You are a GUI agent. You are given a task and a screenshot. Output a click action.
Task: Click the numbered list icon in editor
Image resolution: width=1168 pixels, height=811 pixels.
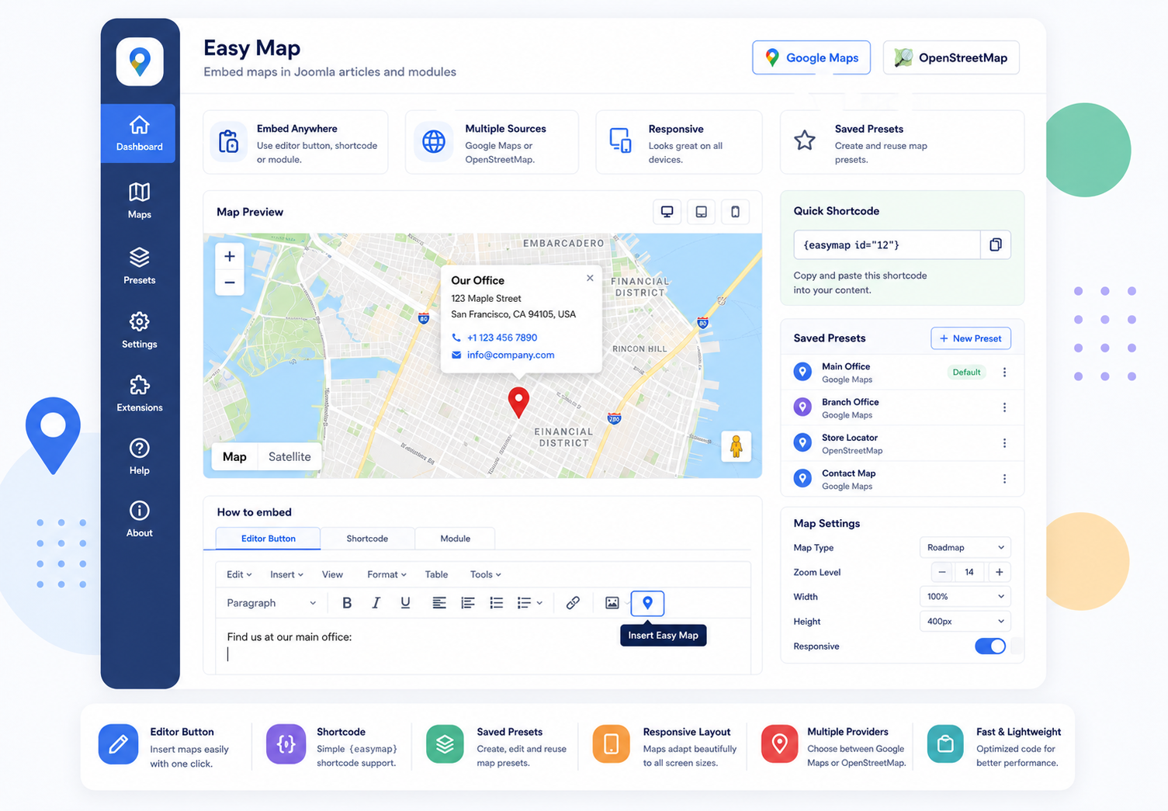tap(468, 603)
